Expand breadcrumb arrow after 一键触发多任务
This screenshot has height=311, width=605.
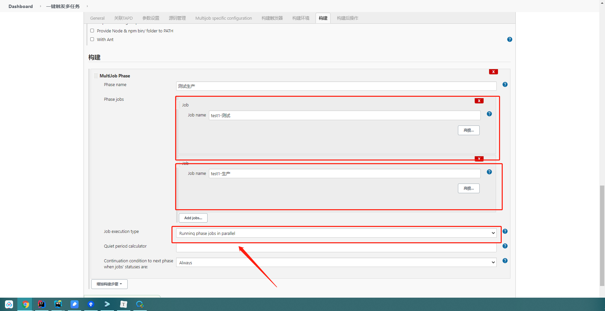[87, 6]
